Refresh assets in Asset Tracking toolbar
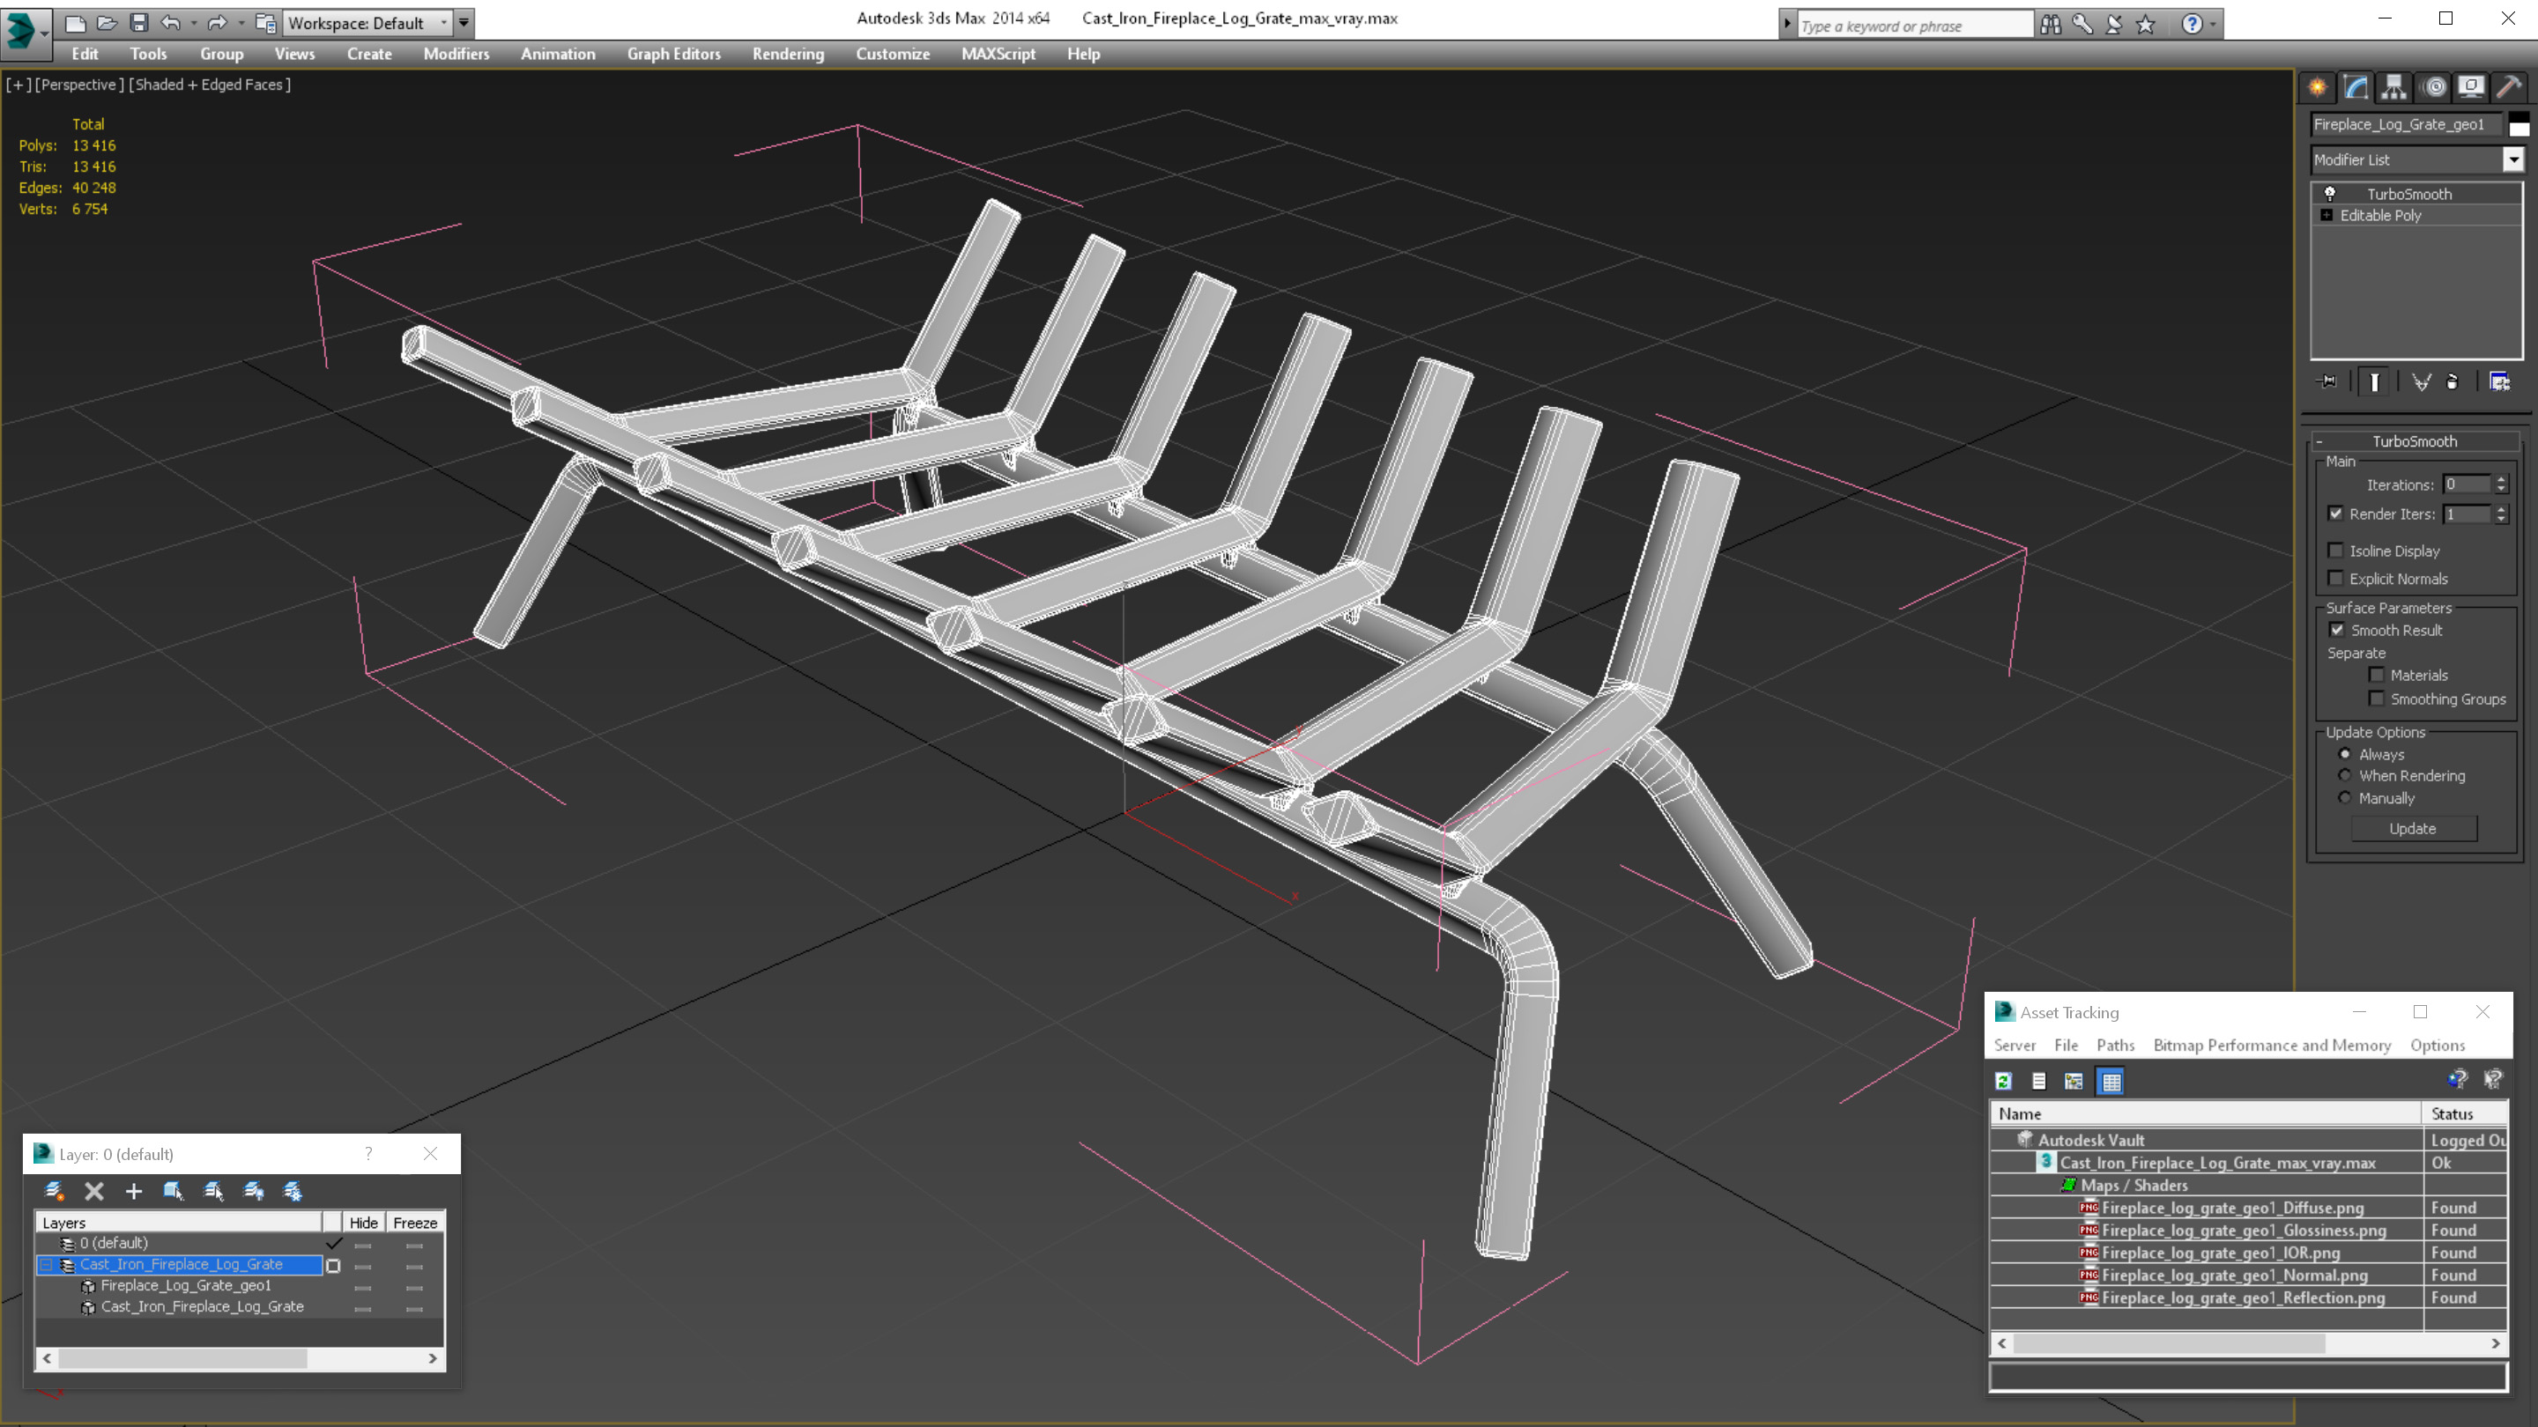Viewport: 2538px width, 1427px height. pos(2004,1082)
